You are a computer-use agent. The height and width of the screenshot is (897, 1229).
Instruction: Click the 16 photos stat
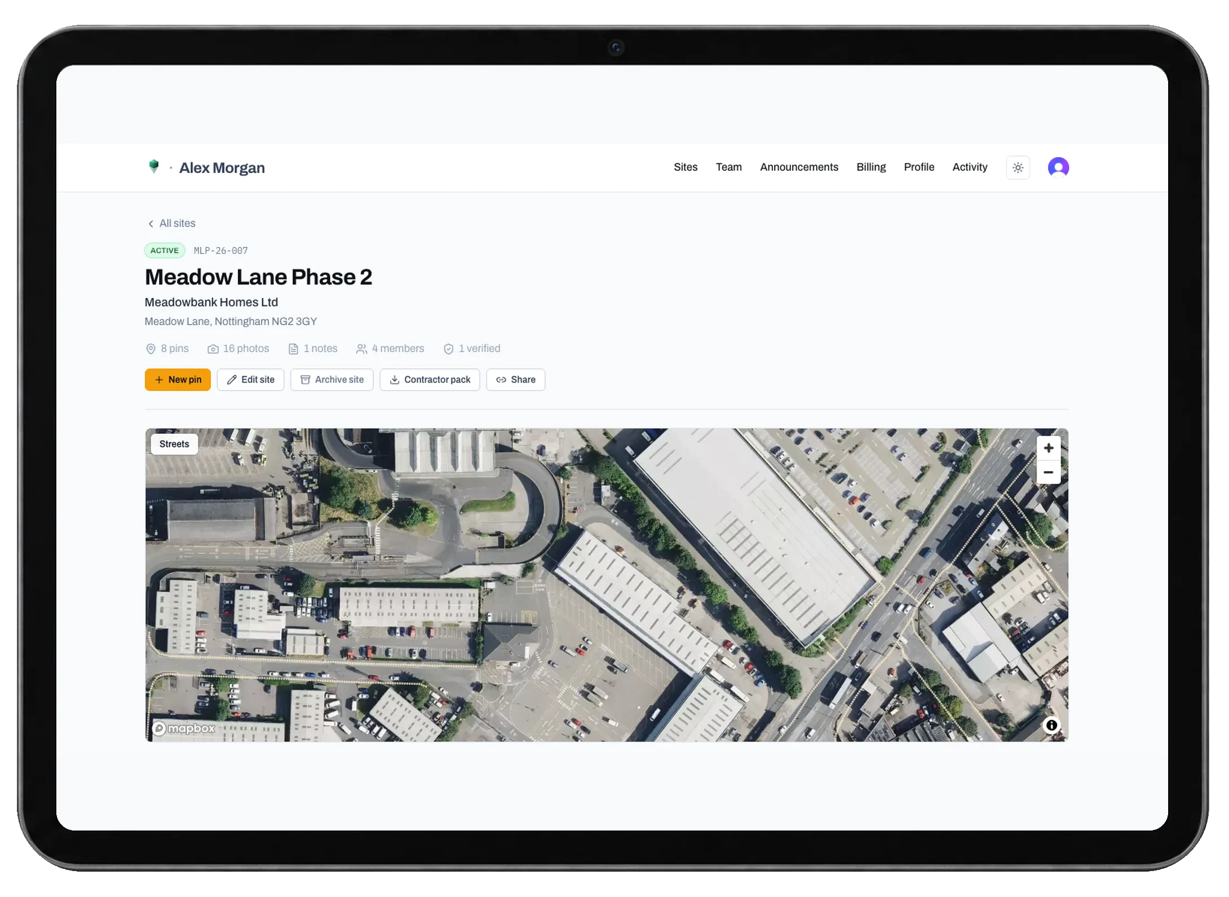click(238, 349)
